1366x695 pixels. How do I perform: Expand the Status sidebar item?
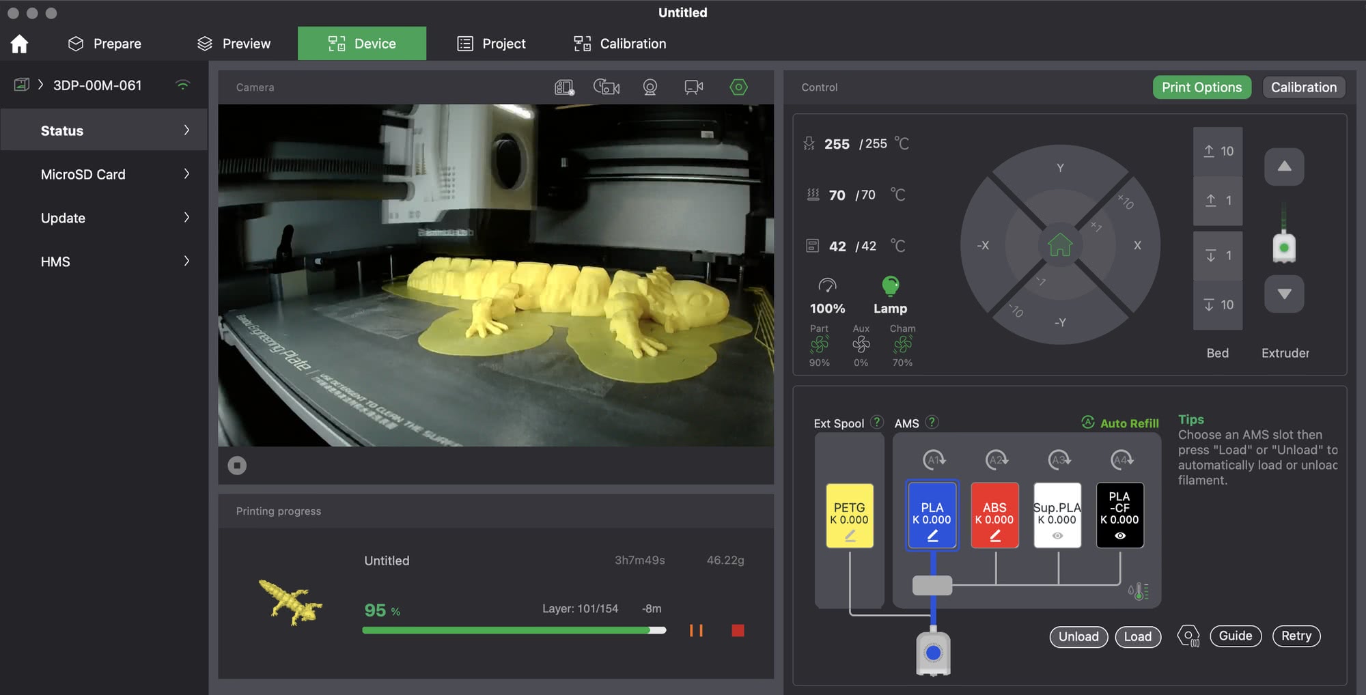[104, 130]
